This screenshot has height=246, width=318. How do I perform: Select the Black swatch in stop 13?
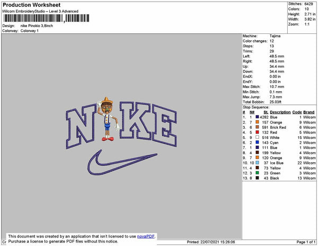[x=257, y=178]
